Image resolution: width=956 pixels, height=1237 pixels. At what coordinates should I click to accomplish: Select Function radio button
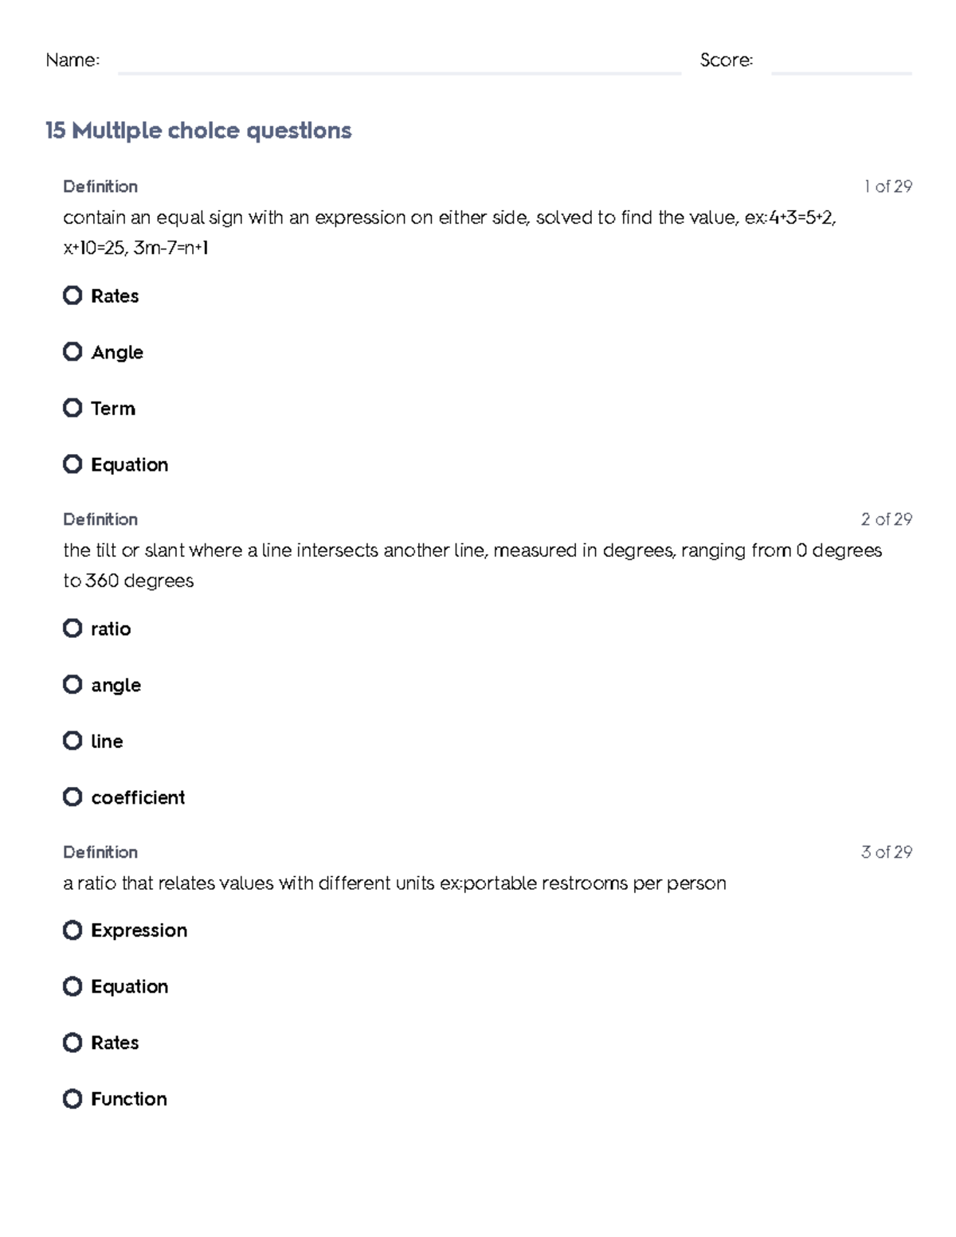pyautogui.click(x=72, y=1099)
